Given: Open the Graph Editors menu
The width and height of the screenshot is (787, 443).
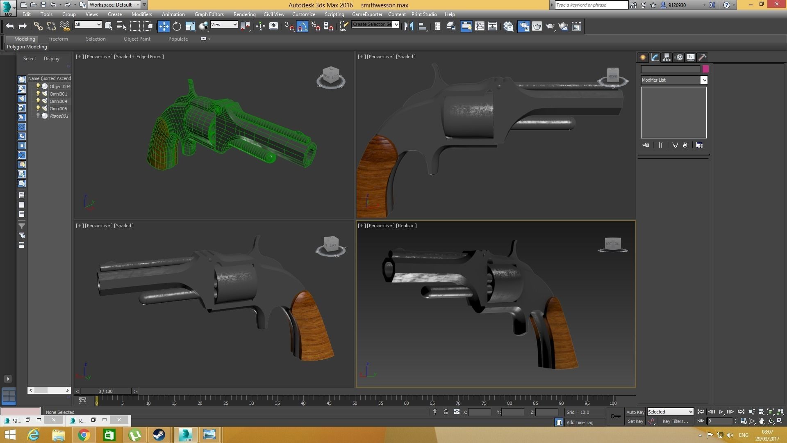Looking at the screenshot, I should tap(209, 14).
